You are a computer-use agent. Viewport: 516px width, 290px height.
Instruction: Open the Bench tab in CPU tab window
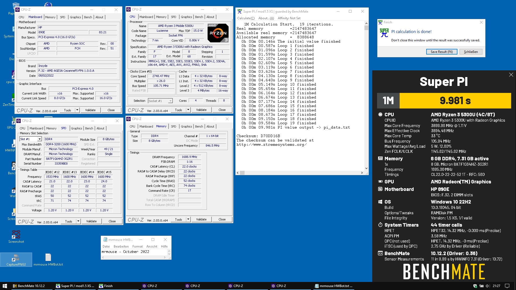199,17
